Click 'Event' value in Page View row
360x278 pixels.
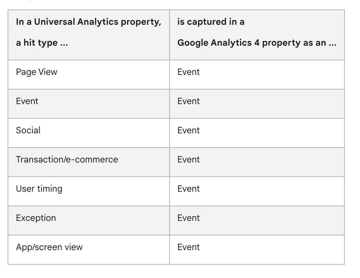click(189, 72)
